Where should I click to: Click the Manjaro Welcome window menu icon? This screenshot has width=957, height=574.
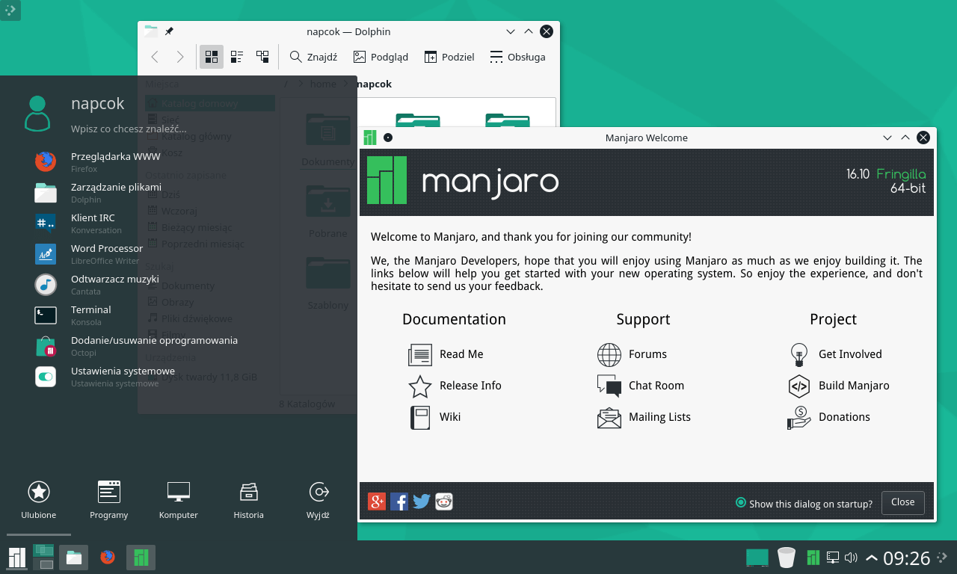pos(369,138)
